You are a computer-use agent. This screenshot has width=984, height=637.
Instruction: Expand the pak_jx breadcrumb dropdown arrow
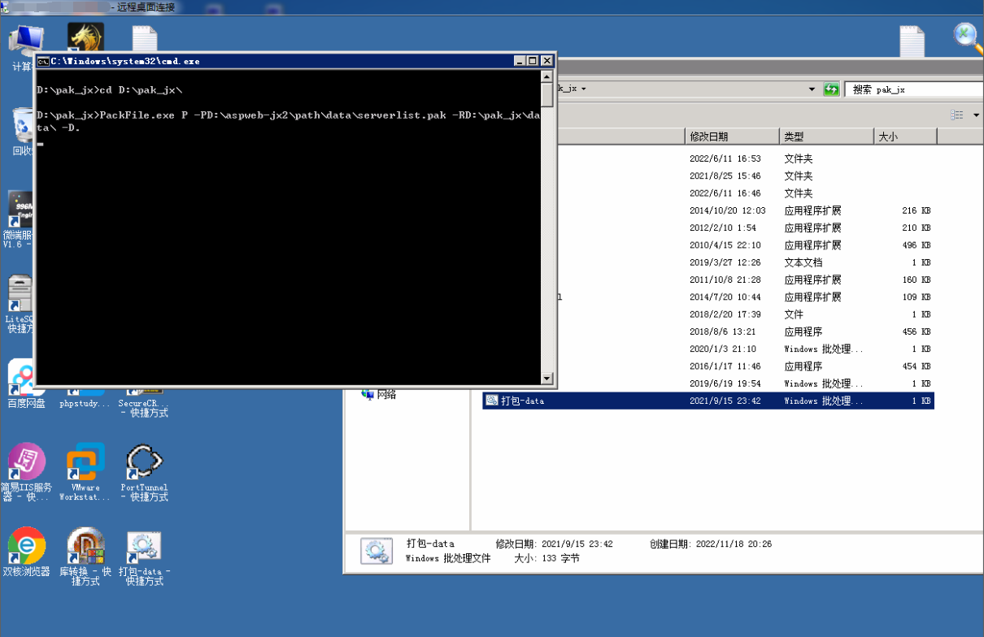pyautogui.click(x=584, y=89)
